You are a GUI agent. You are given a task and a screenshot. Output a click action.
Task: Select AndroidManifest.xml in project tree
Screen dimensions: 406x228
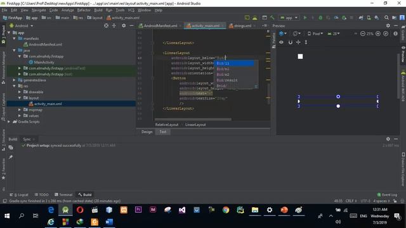pos(45,44)
